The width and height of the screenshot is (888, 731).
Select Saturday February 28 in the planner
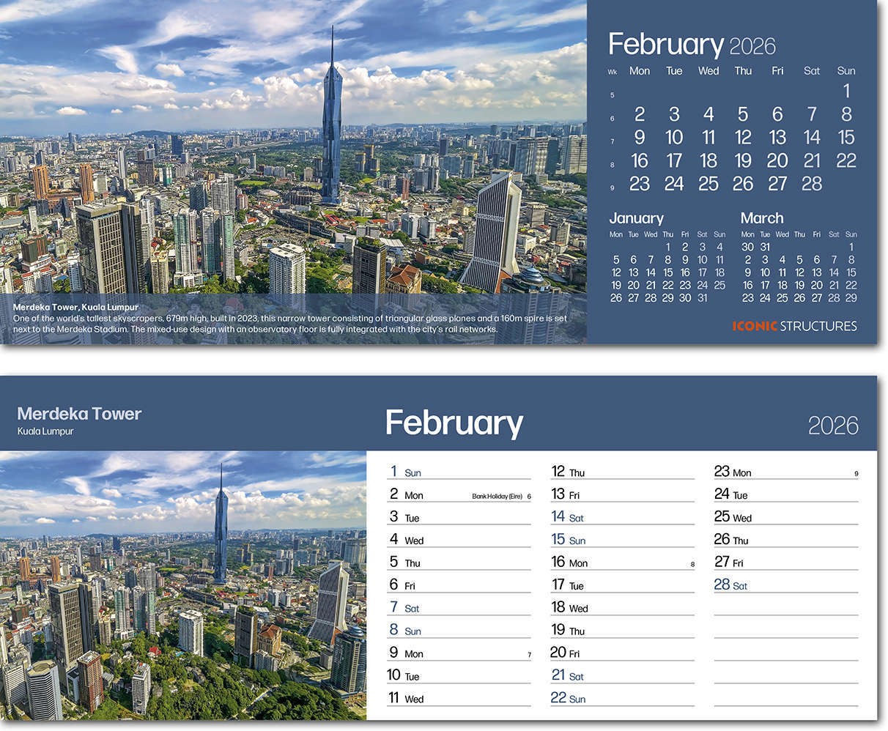733,585
